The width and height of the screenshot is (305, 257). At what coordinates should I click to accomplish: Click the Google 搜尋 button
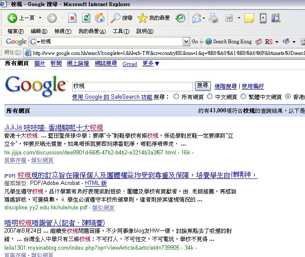pos(203,86)
